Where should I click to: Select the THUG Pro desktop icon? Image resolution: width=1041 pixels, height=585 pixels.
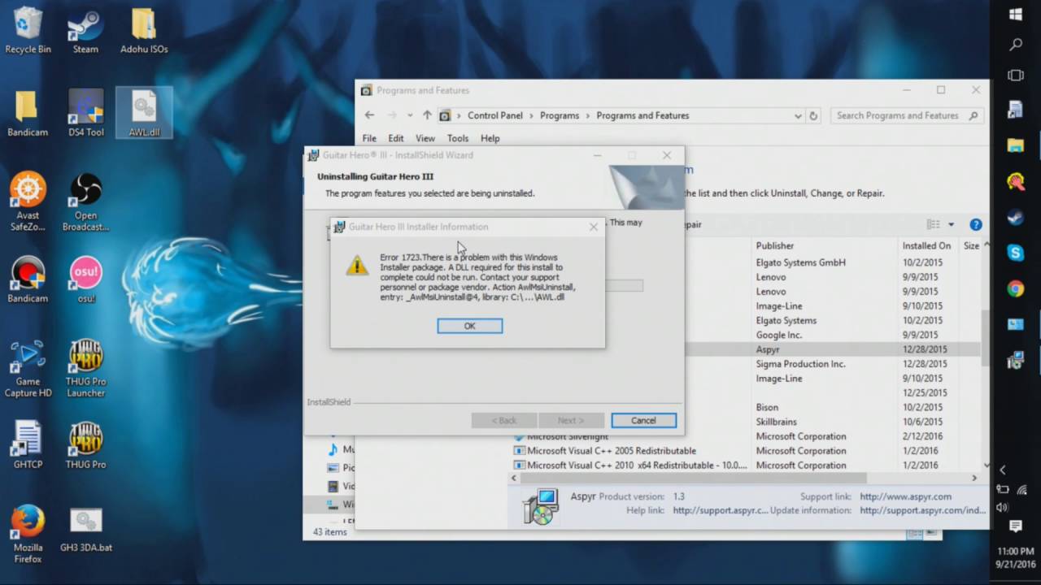tap(85, 445)
